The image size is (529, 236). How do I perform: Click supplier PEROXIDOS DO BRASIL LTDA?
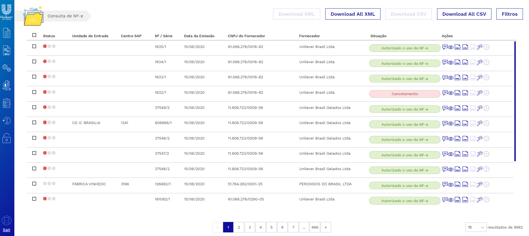326,184
